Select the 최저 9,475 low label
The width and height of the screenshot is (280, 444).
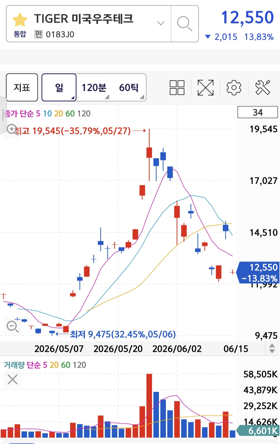[x=123, y=334]
